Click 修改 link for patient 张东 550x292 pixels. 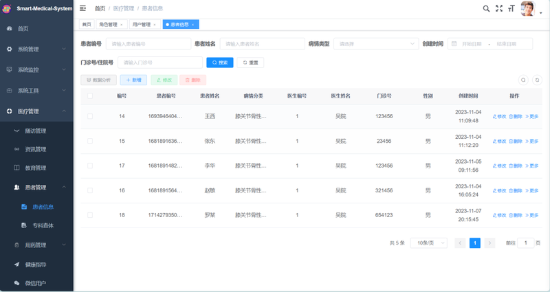tap(499, 142)
